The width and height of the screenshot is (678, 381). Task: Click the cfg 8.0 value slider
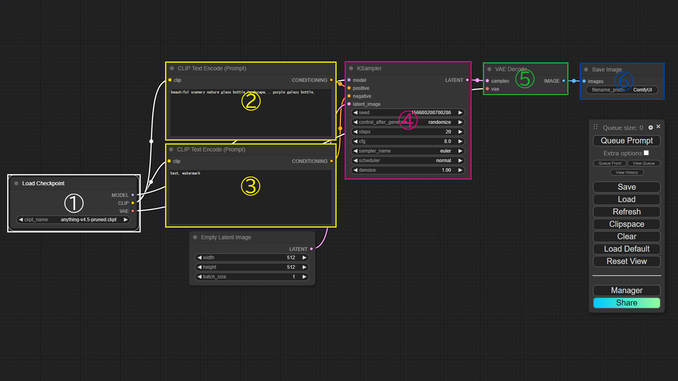(x=408, y=141)
